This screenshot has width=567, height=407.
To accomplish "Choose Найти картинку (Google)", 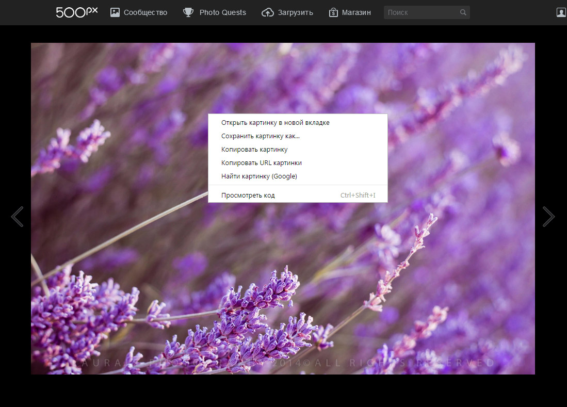I will (260, 176).
